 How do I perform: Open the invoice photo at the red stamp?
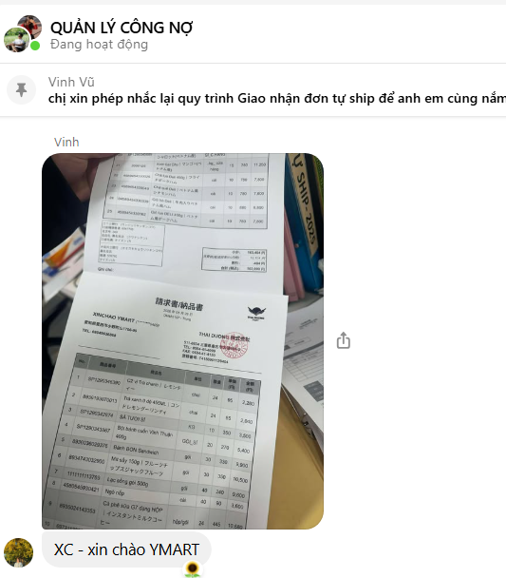pos(234,345)
